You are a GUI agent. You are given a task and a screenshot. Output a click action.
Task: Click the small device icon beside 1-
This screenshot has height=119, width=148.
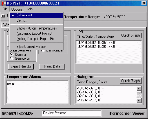3,16
